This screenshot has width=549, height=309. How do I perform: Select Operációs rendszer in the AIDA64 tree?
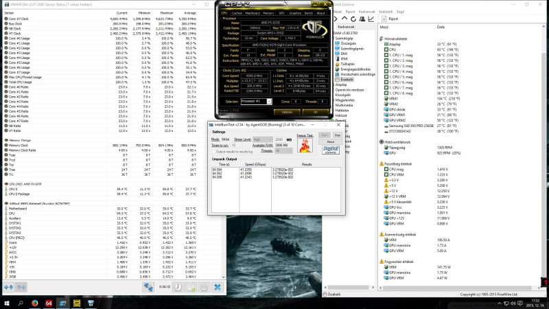(x=349, y=90)
